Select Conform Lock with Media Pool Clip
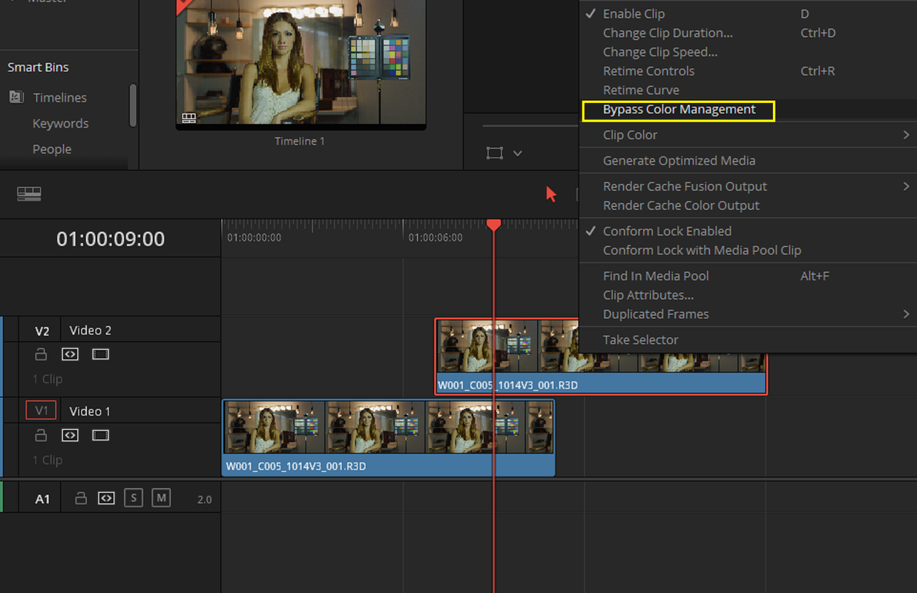Image resolution: width=917 pixels, height=593 pixels. (x=748, y=251)
